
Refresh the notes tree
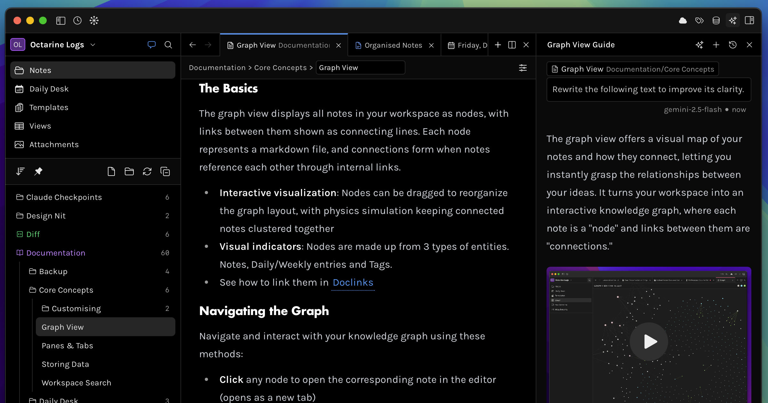[x=147, y=171]
